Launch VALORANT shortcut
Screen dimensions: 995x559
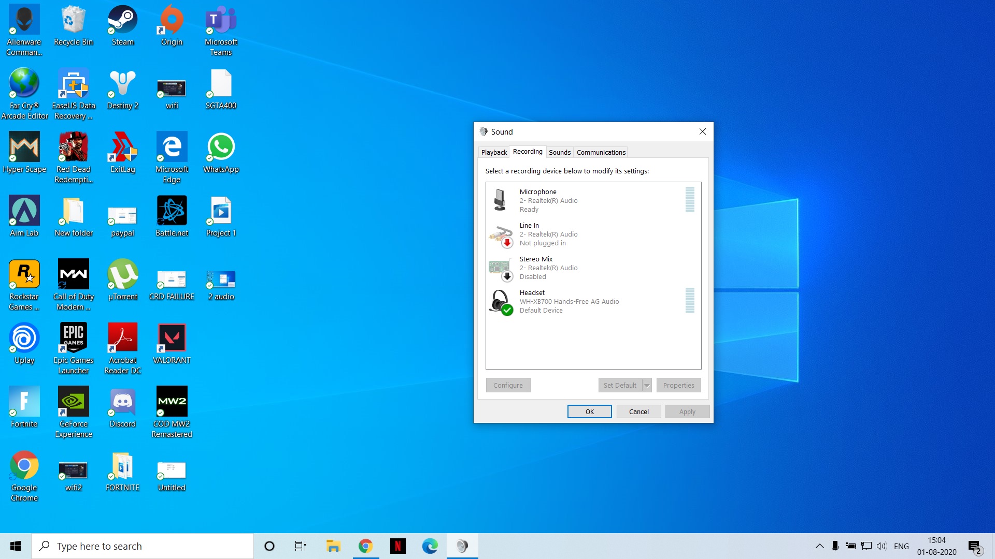[172, 344]
